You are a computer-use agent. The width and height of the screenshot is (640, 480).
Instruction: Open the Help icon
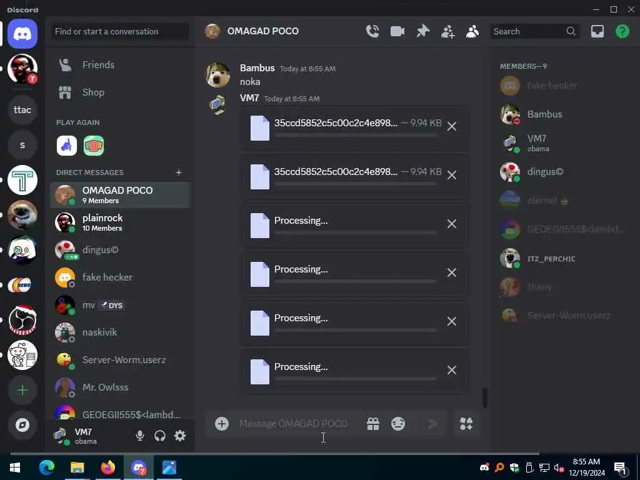pos(622,31)
